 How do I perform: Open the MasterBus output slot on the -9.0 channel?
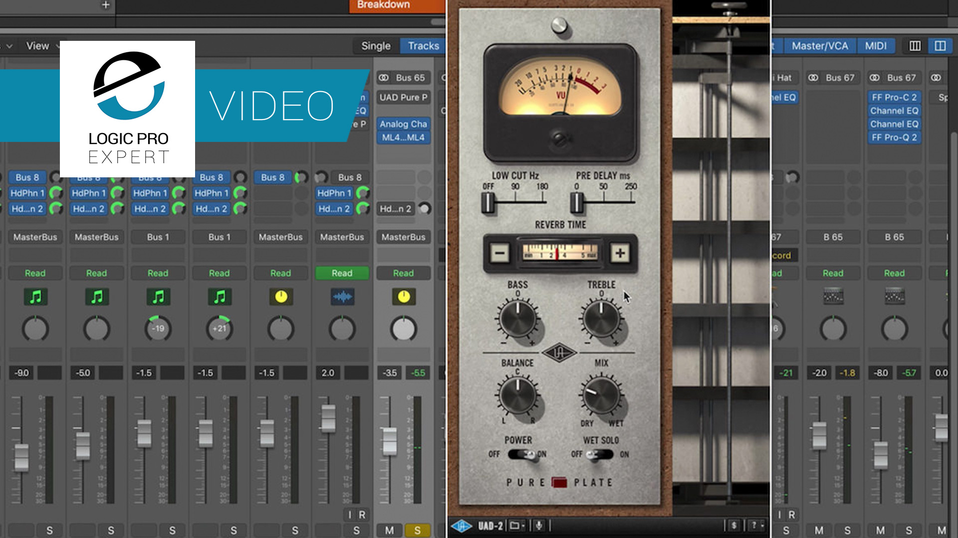point(35,237)
